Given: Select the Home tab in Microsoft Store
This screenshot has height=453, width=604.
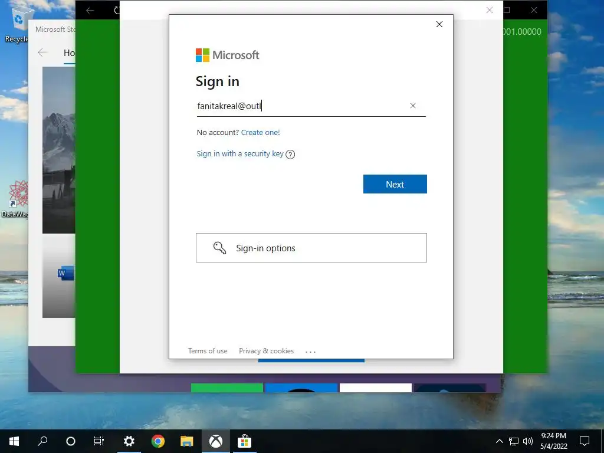Looking at the screenshot, I should [x=70, y=53].
